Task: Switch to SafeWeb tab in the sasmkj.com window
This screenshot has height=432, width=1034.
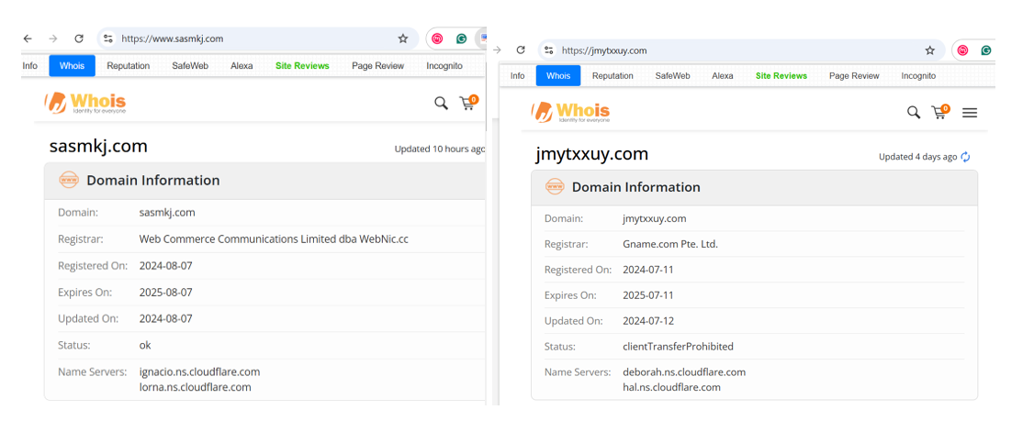Action: click(x=190, y=66)
